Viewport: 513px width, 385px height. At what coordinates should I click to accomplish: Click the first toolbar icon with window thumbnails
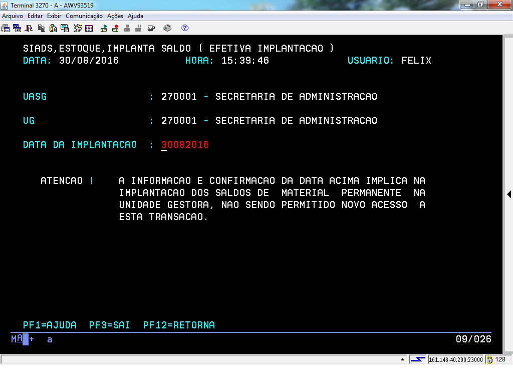click(x=6, y=28)
